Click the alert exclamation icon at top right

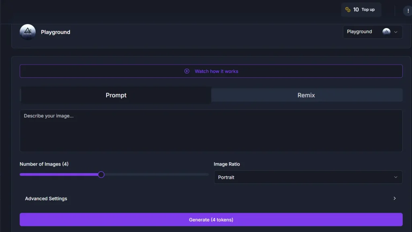pos(408,11)
